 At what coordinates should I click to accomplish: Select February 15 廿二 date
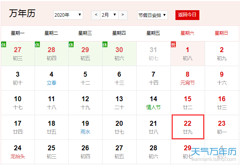pyautogui.click(x=188, y=103)
